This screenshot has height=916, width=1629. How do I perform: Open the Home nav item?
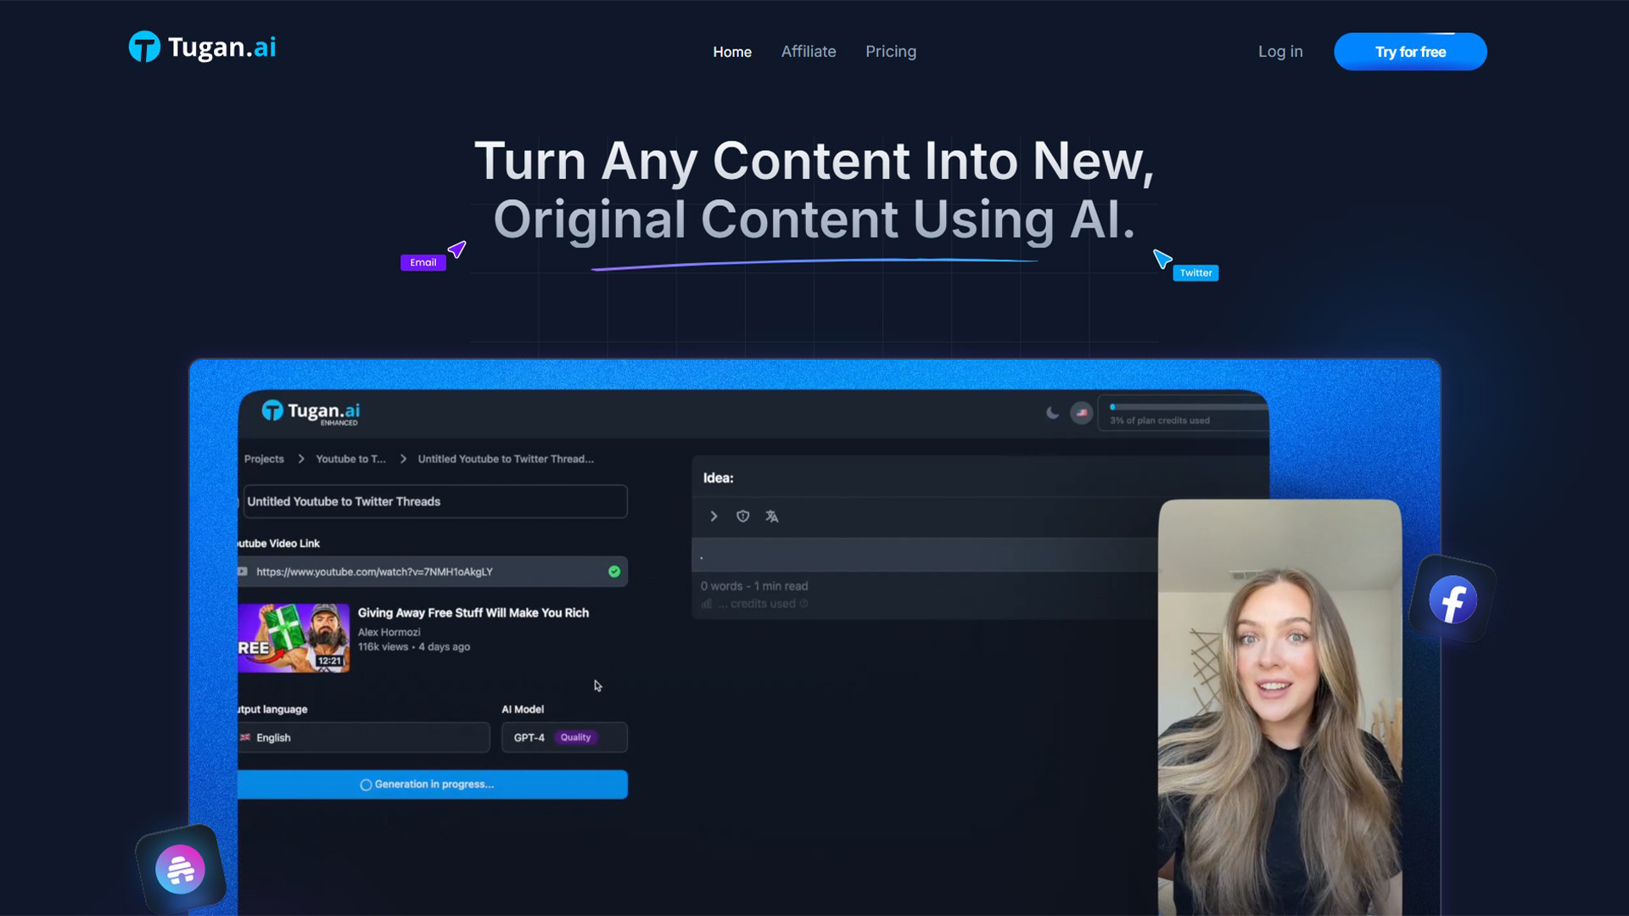(732, 52)
